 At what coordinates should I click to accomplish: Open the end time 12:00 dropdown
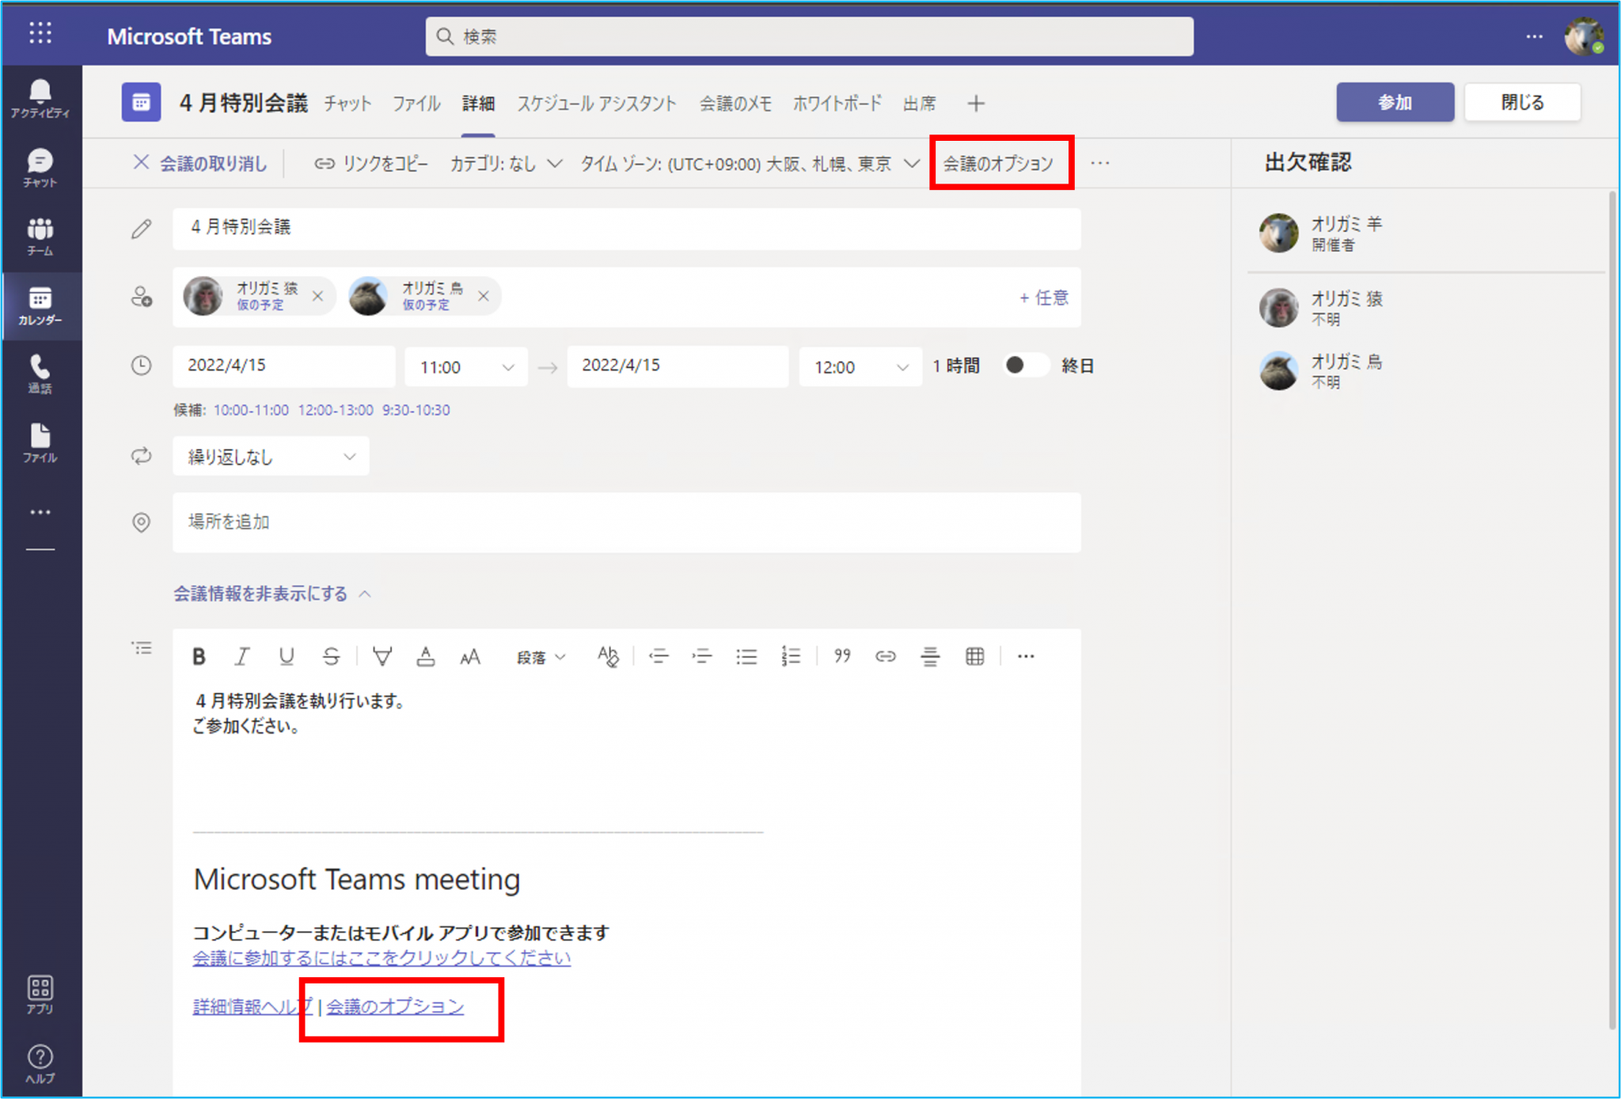point(860,366)
